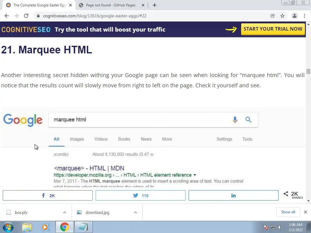
Task: Click the Chrome taskbar icon
Action: 65,227
